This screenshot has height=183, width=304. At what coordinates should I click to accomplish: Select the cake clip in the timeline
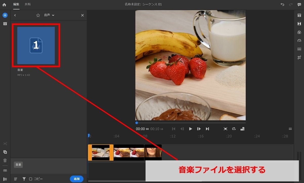pyautogui.click(x=129, y=152)
